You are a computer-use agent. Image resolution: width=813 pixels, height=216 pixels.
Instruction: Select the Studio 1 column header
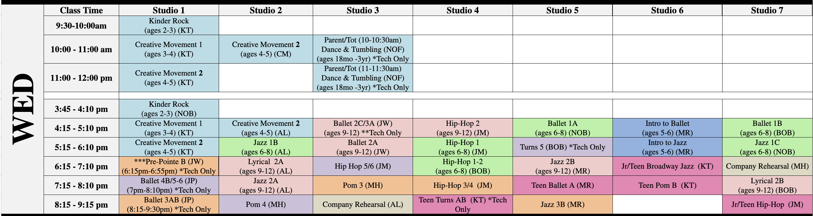pyautogui.click(x=169, y=10)
